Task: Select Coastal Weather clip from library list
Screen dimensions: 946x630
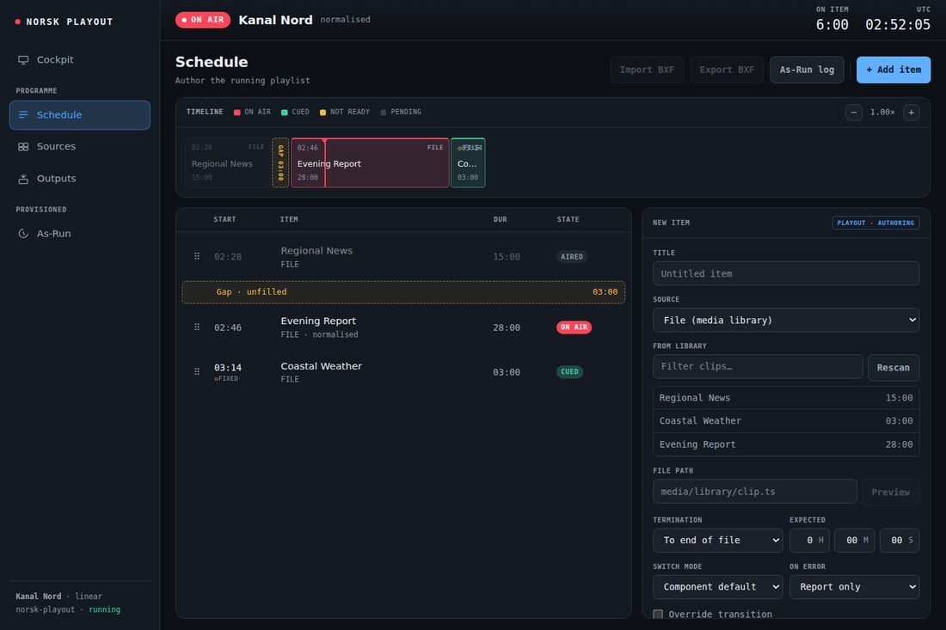Action: (x=785, y=421)
